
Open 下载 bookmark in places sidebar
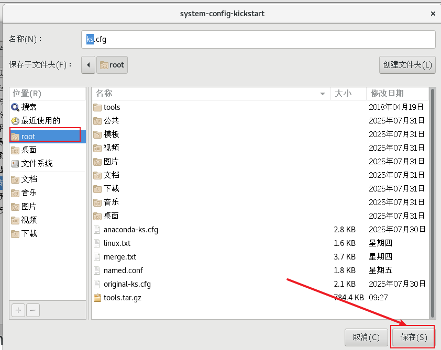[x=48, y=234]
